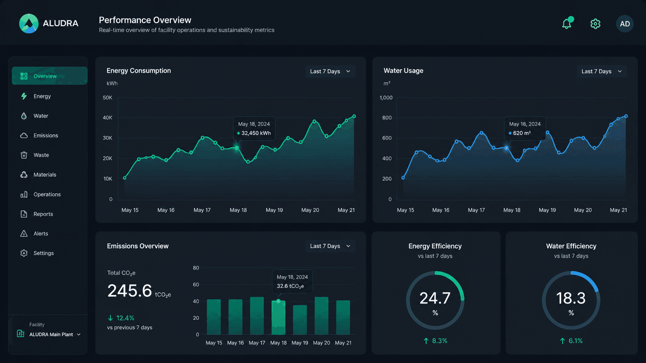Click the sidebar Settings gear icon
Image resolution: width=646 pixels, height=363 pixels.
click(x=24, y=253)
